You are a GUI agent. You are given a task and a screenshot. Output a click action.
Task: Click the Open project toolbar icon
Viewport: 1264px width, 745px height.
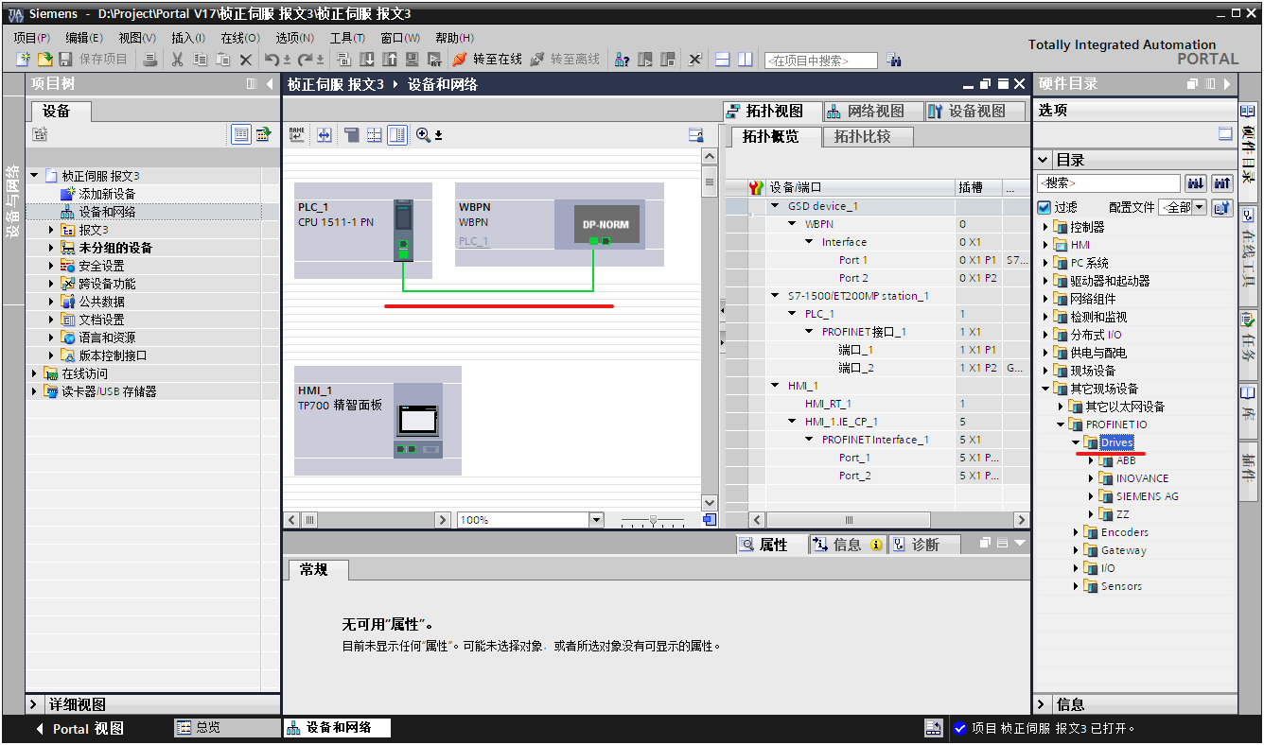pos(44,60)
